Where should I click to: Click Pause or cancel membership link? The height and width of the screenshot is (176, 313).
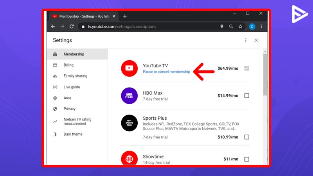(x=166, y=72)
